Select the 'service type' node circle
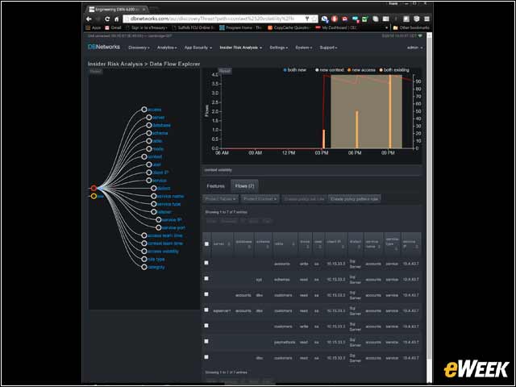Viewport: 516px width, 387px height. pyautogui.click(x=154, y=204)
